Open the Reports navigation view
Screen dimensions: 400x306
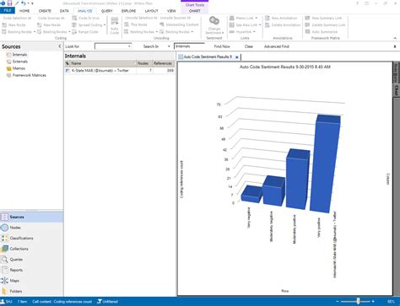[31, 270]
